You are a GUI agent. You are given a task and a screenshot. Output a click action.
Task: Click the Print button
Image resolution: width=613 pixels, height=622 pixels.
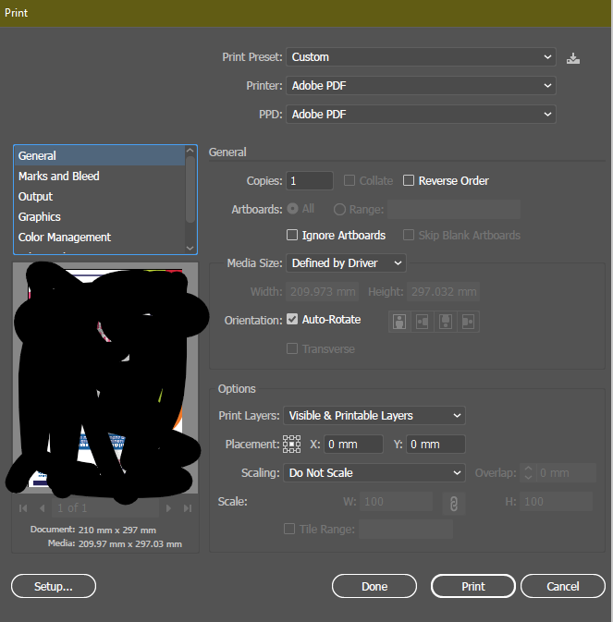tap(473, 586)
